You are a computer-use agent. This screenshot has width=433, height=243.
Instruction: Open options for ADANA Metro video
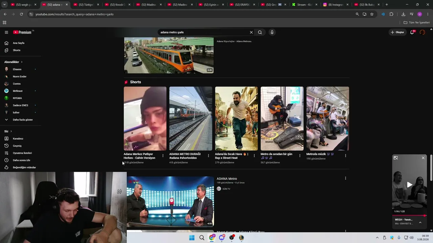(345, 178)
